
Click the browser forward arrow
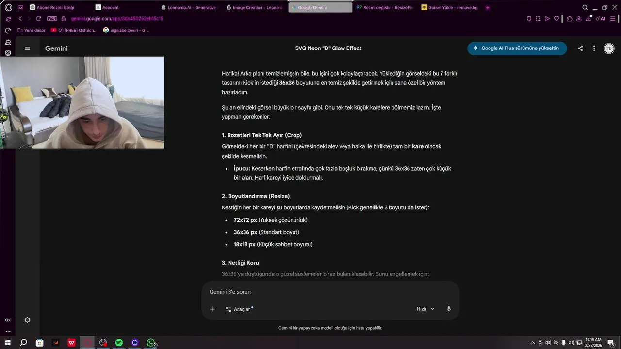coord(29,19)
